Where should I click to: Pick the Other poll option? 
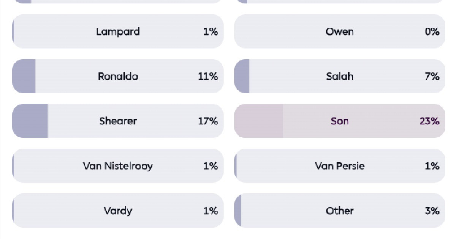coord(340,211)
